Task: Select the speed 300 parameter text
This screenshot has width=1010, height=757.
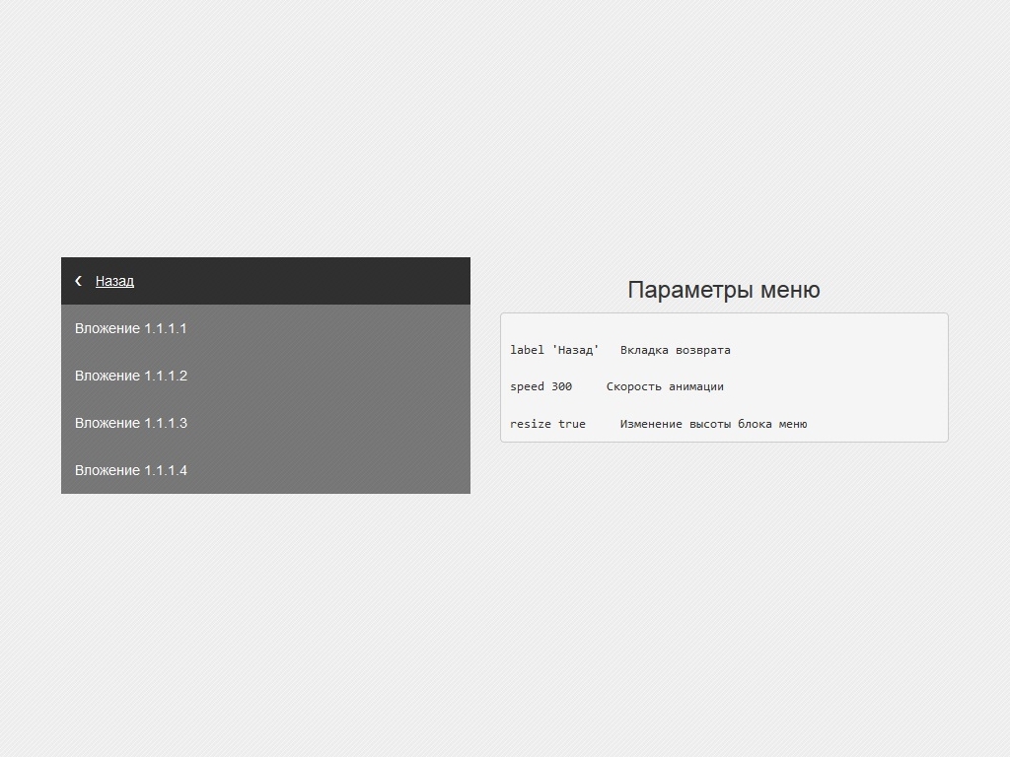Action: pos(541,386)
